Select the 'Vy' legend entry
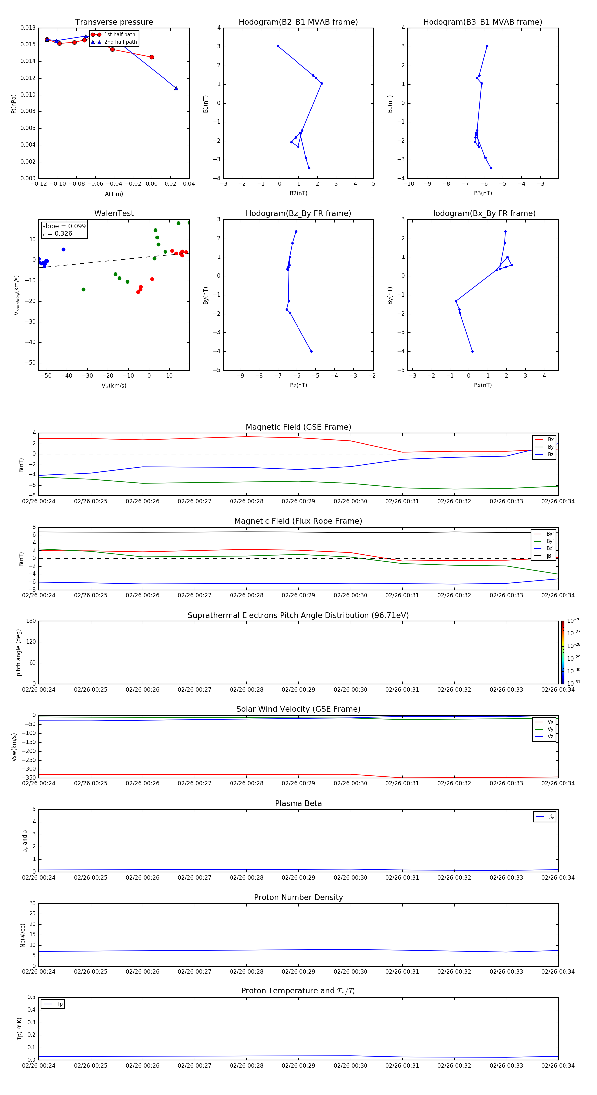The image size is (597, 1095). tap(544, 729)
